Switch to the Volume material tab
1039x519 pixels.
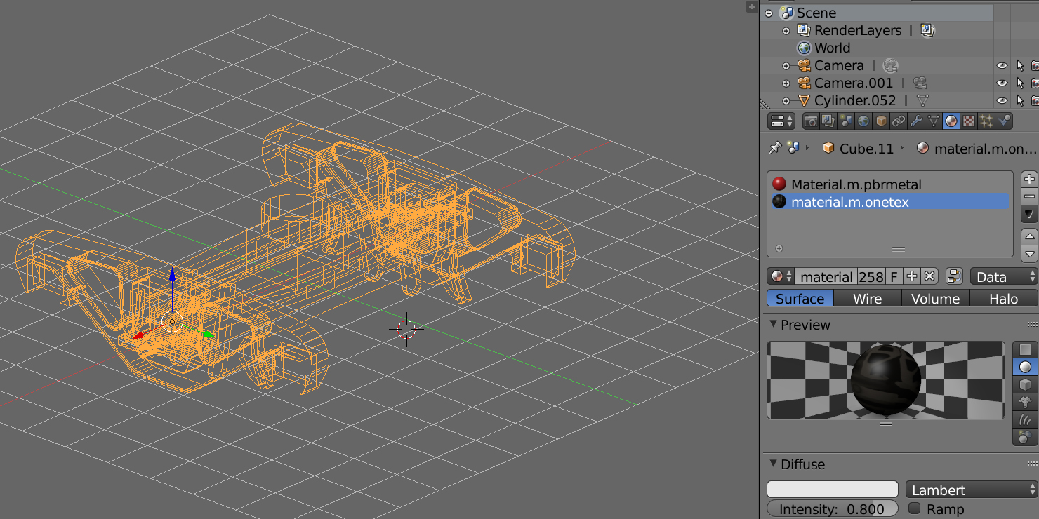(935, 298)
